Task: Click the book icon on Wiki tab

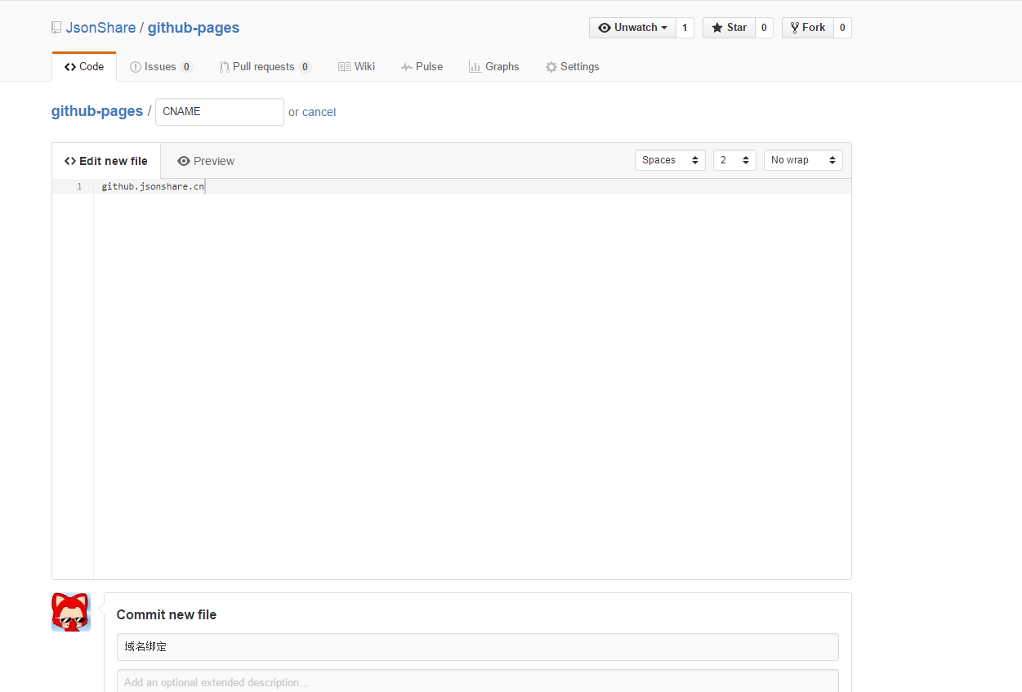Action: click(344, 67)
